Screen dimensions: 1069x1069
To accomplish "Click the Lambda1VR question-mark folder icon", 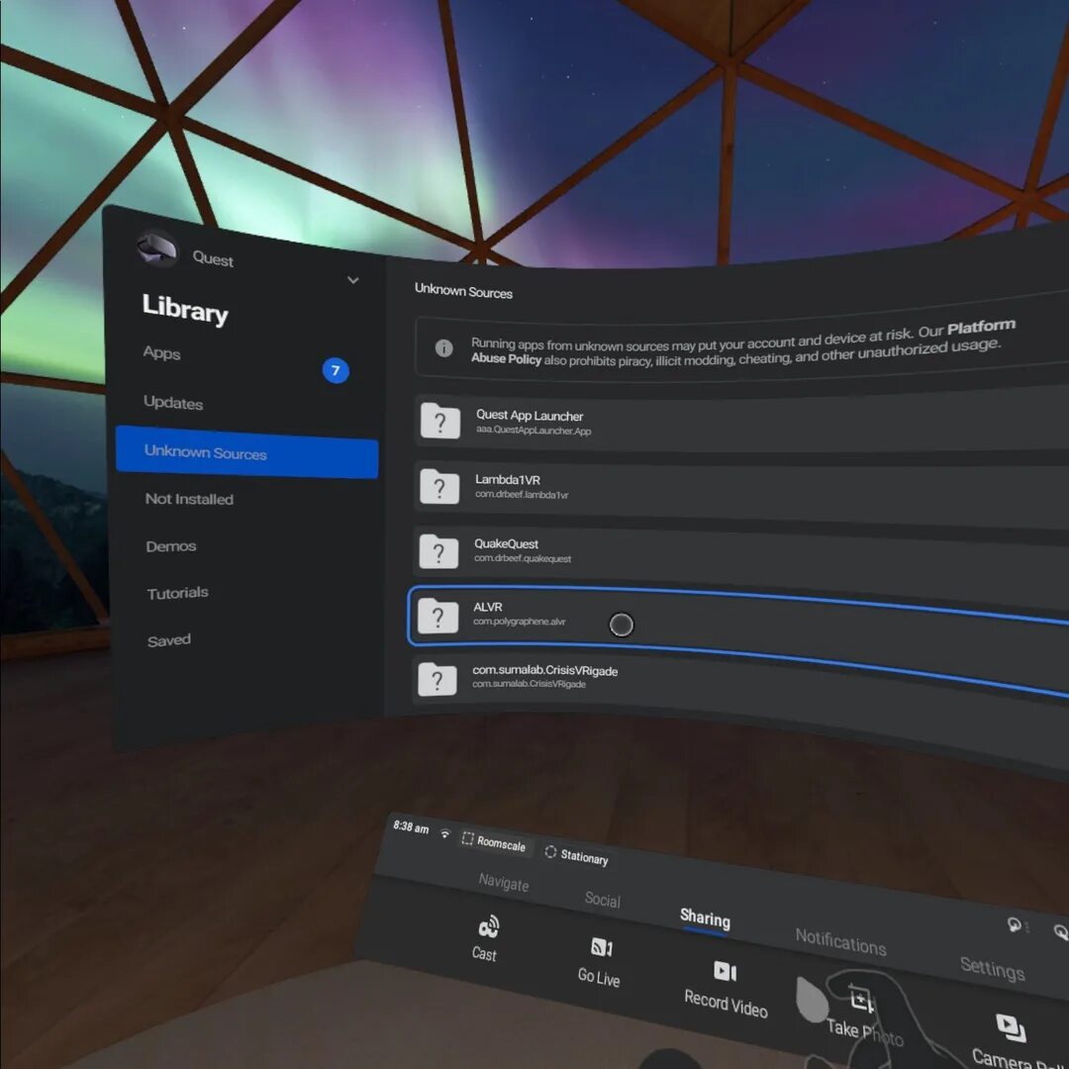I will coord(439,486).
